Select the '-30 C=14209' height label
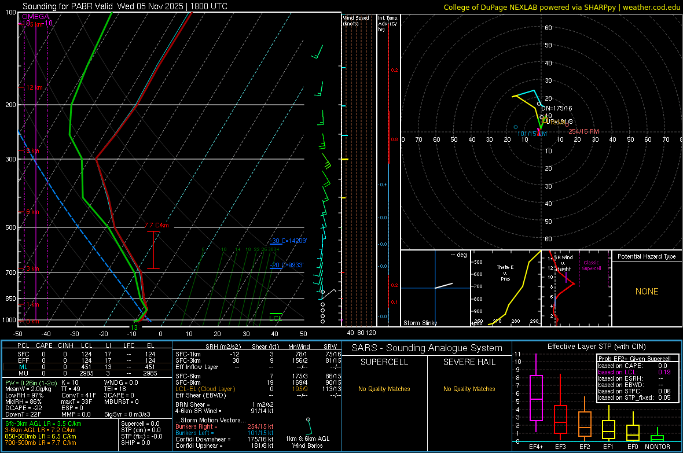683x453 pixels. pos(288,241)
